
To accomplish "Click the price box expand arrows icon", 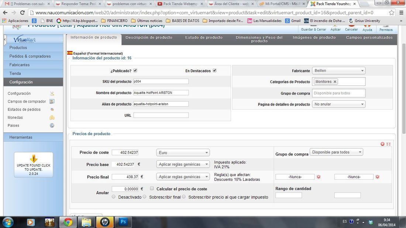I will (388, 144).
